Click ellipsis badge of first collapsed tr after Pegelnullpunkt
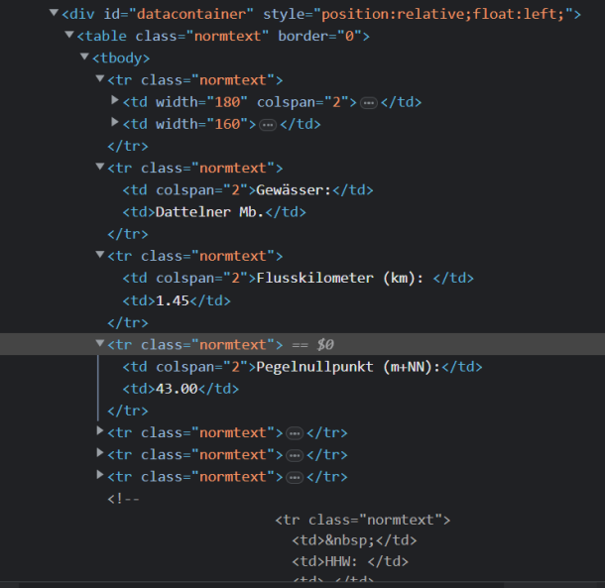605x588 pixels. (x=294, y=433)
